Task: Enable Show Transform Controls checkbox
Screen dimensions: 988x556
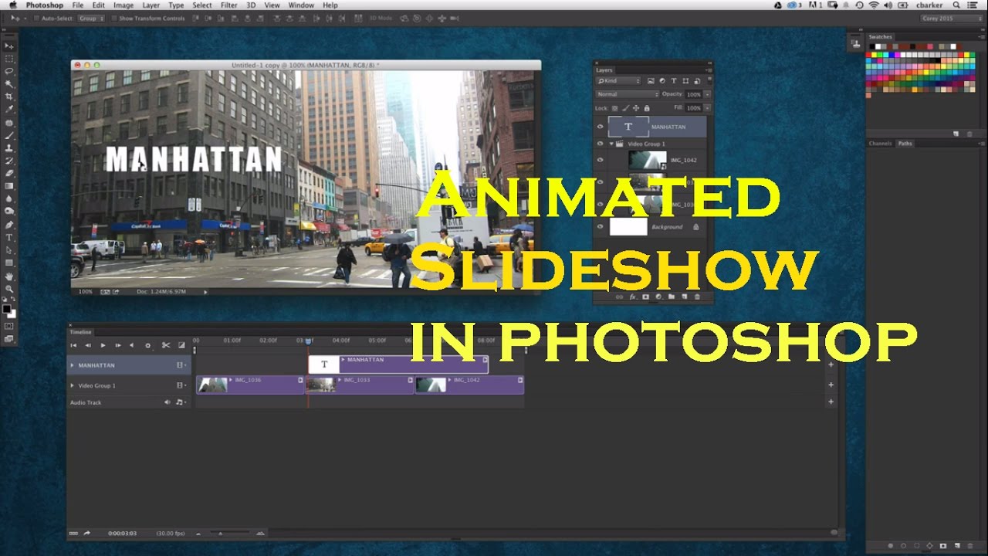Action: coord(113,18)
